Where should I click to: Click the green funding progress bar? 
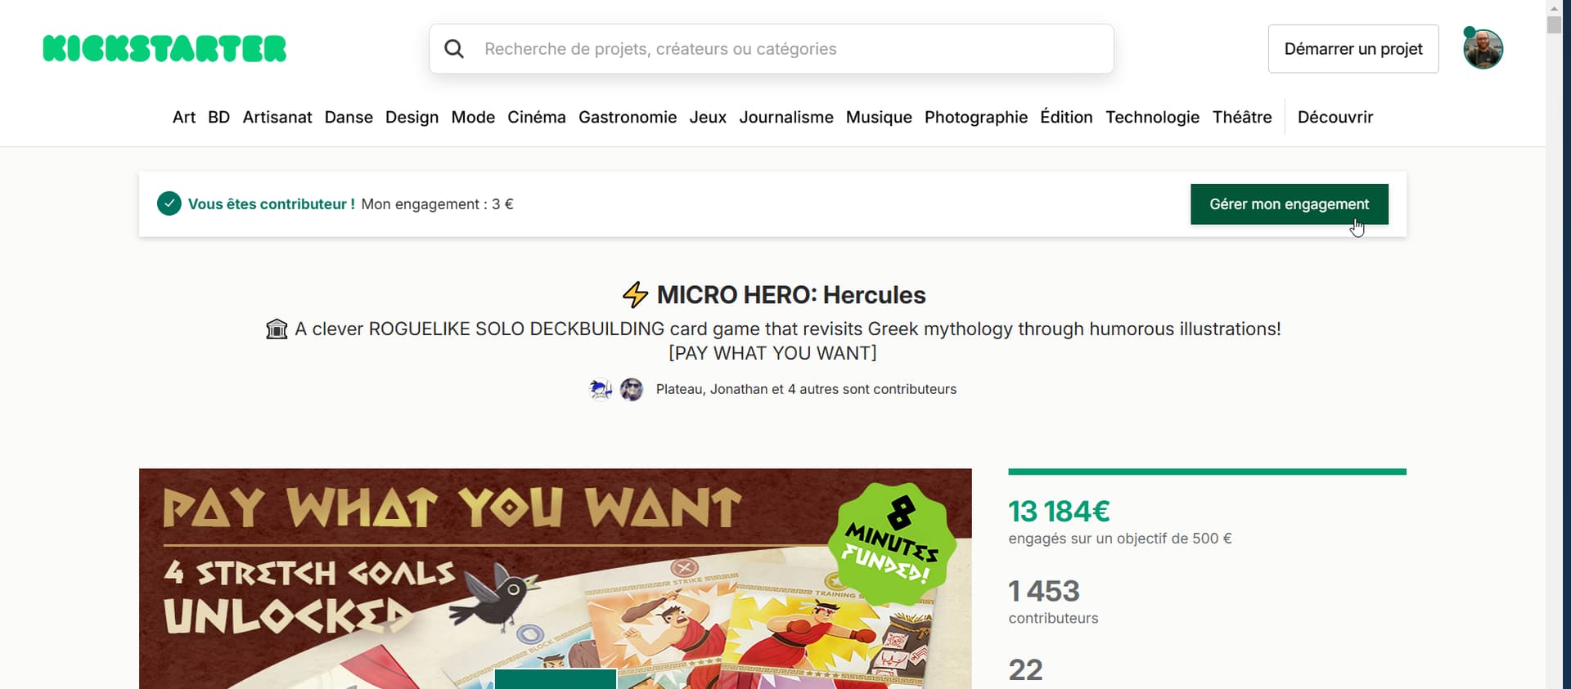(x=1207, y=472)
